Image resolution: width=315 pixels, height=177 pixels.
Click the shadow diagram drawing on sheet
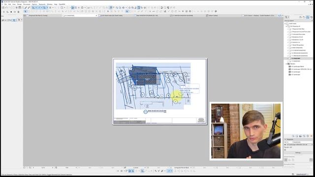coord(153,86)
